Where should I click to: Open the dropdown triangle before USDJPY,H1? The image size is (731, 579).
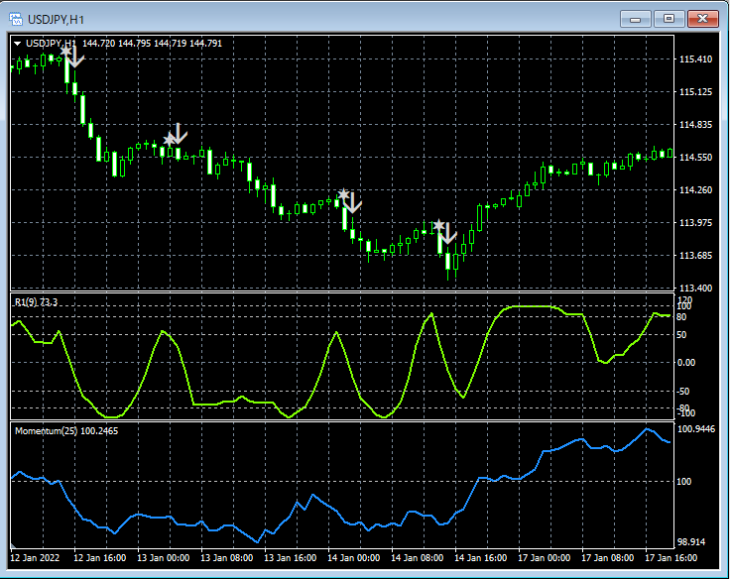18,43
